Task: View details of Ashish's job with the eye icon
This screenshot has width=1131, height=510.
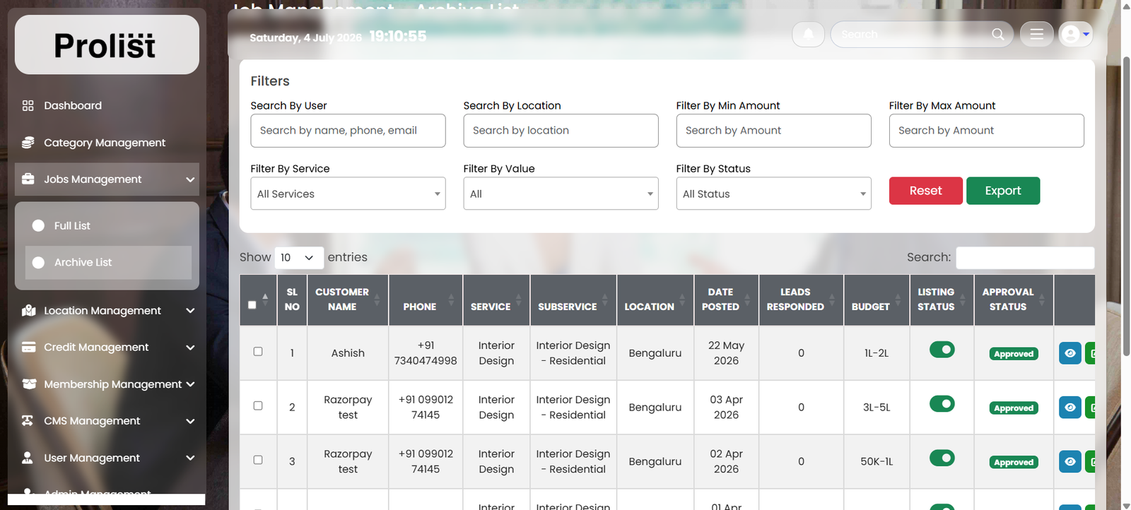Action: [1070, 353]
